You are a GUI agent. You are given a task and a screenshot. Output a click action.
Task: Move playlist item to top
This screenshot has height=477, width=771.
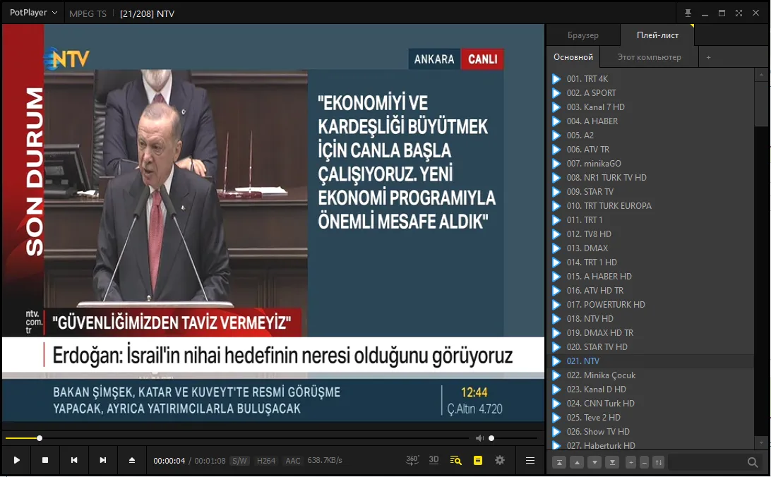(560, 462)
